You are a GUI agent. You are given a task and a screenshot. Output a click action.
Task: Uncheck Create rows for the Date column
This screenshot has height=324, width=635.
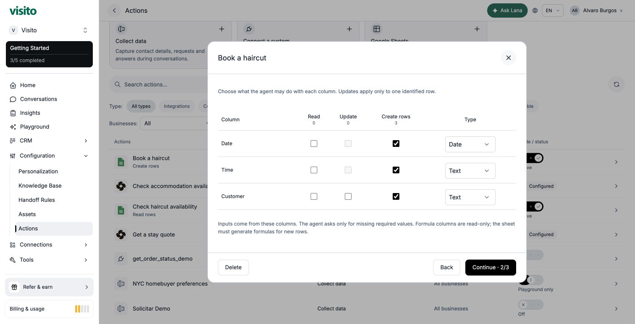coord(396,144)
